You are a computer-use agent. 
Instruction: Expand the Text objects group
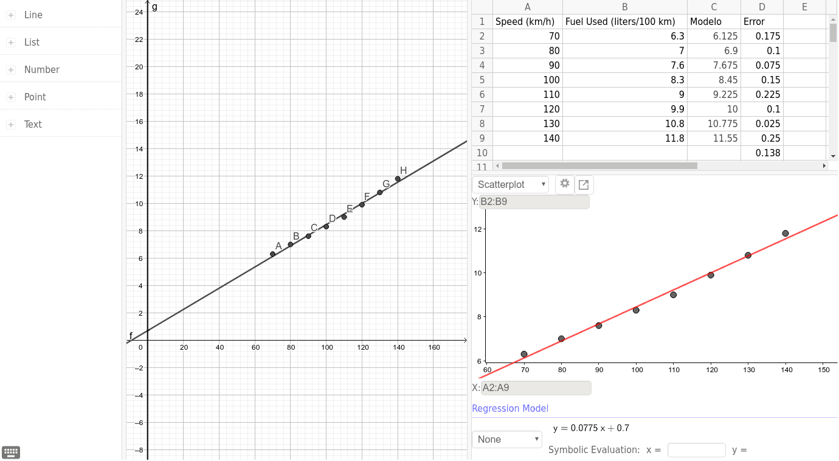[x=10, y=125]
